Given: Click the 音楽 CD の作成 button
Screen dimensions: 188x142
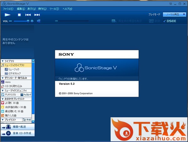Looking at the screenshot, I should pos(18,133).
